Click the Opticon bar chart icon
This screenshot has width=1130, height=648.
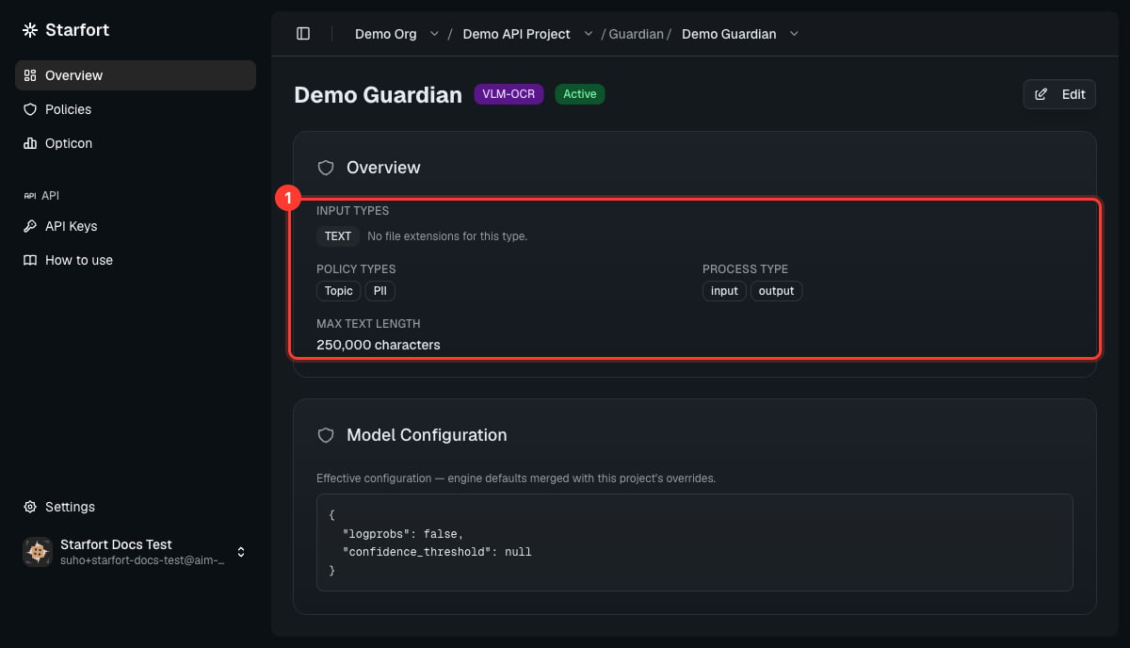[x=30, y=143]
